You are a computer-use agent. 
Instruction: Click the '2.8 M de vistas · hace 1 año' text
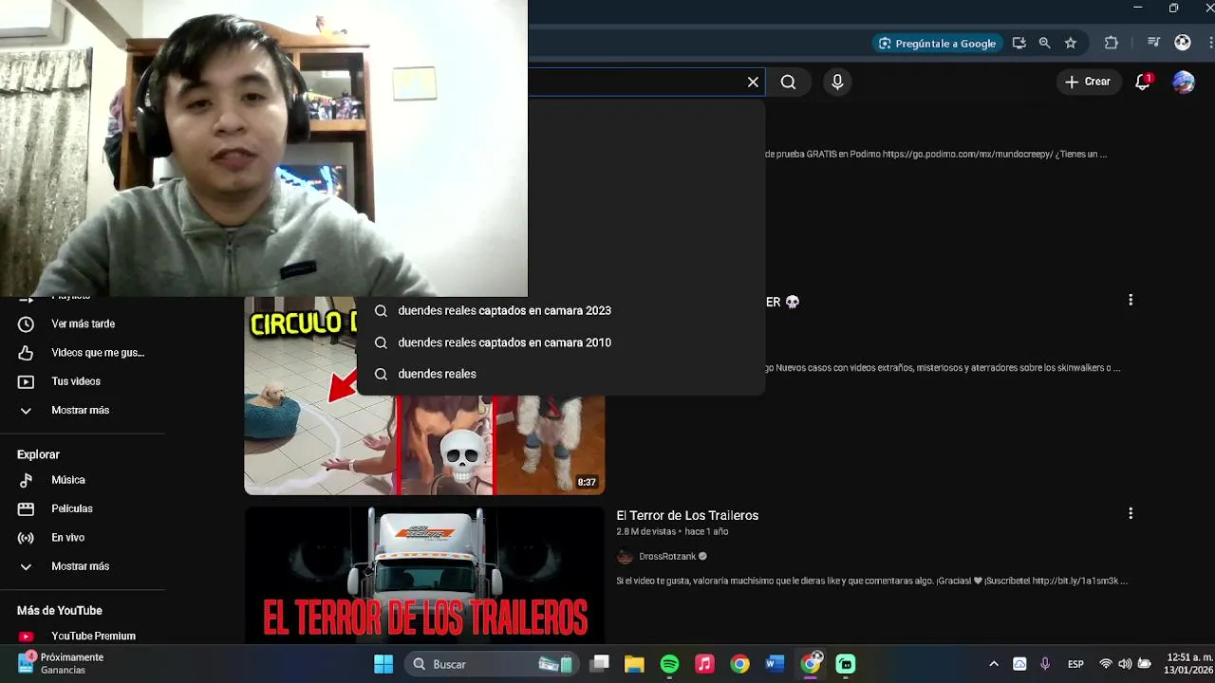(672, 532)
